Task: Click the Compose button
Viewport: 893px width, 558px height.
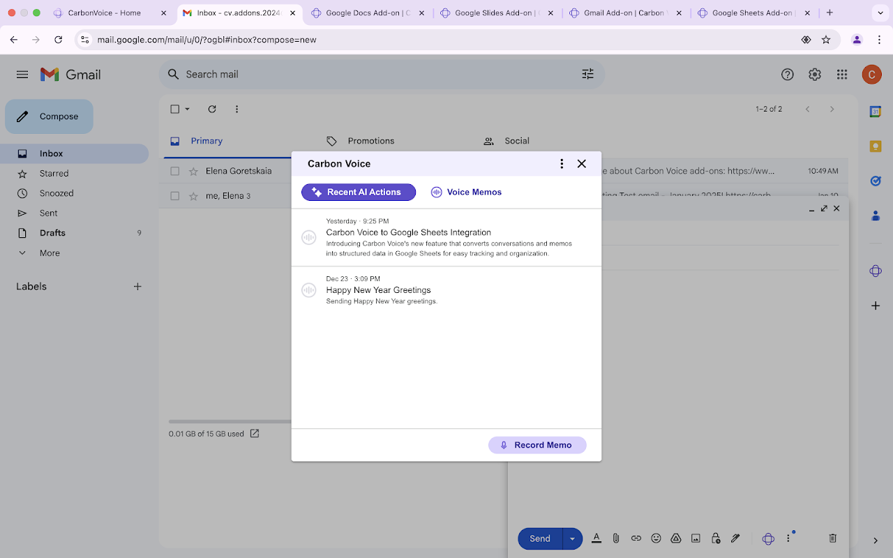Action: click(49, 116)
